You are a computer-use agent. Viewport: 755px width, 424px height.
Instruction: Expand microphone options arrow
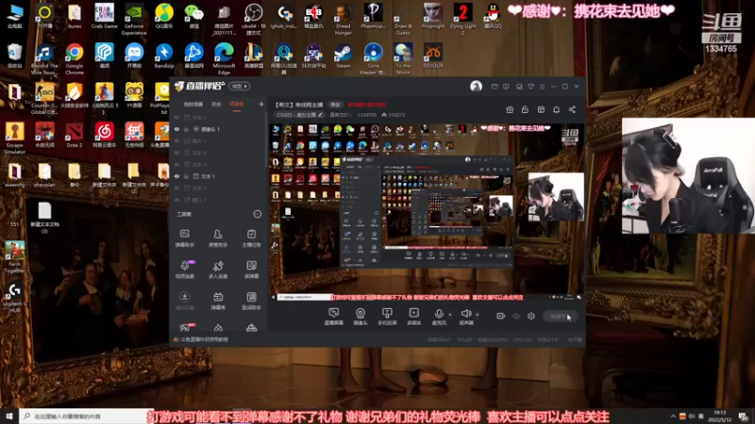pos(450,315)
